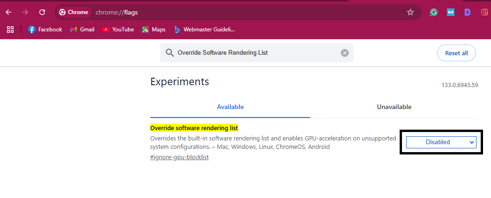Image resolution: width=491 pixels, height=198 pixels.
Task: Select the Available tab
Action: [230, 107]
